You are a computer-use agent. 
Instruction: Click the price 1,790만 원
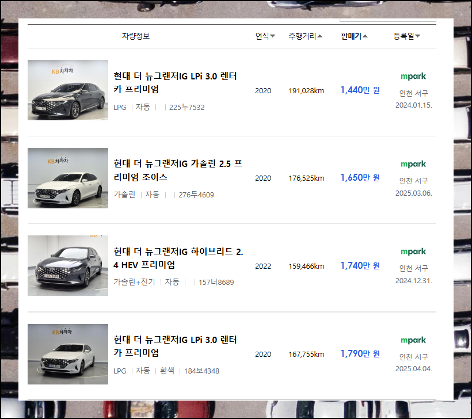(x=360, y=354)
